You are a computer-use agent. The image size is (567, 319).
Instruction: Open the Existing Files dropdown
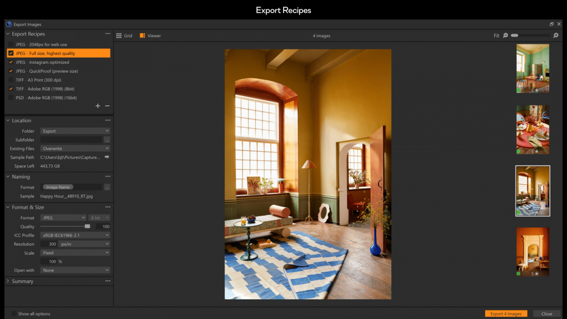(75, 148)
